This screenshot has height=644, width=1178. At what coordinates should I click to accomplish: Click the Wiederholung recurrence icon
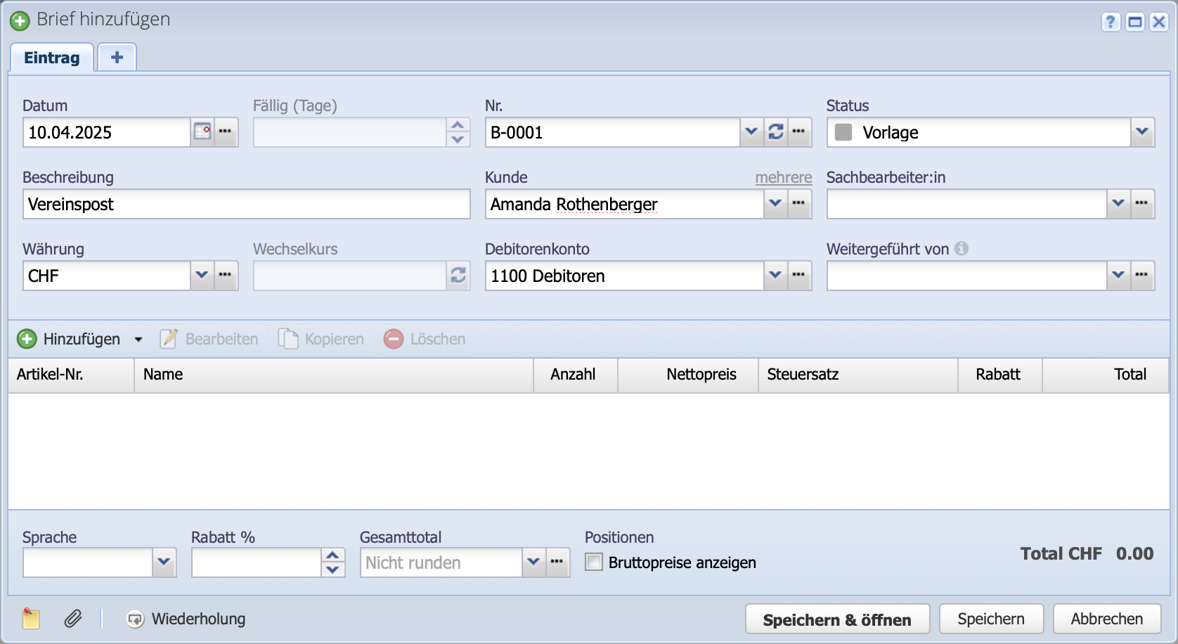tap(135, 619)
